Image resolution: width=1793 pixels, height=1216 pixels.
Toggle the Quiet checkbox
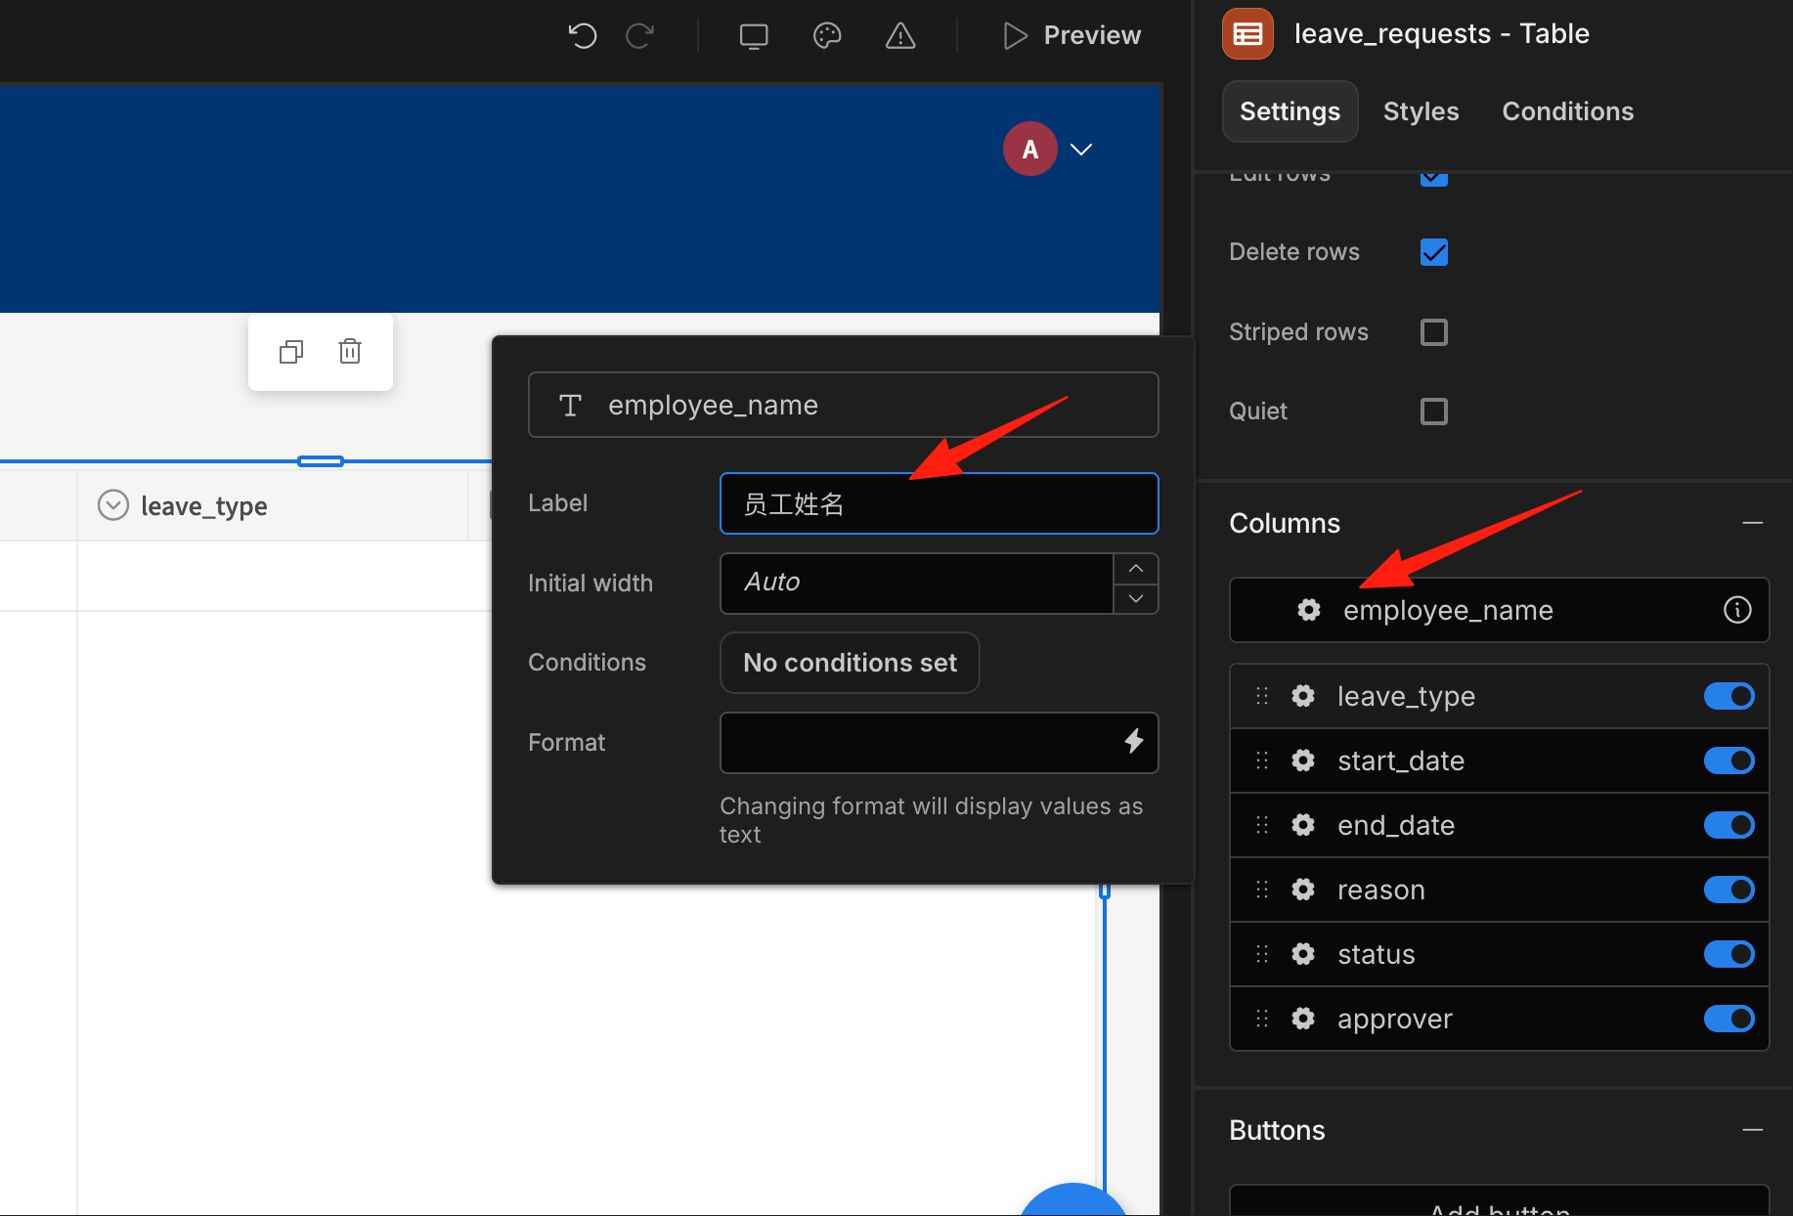[1434, 412]
